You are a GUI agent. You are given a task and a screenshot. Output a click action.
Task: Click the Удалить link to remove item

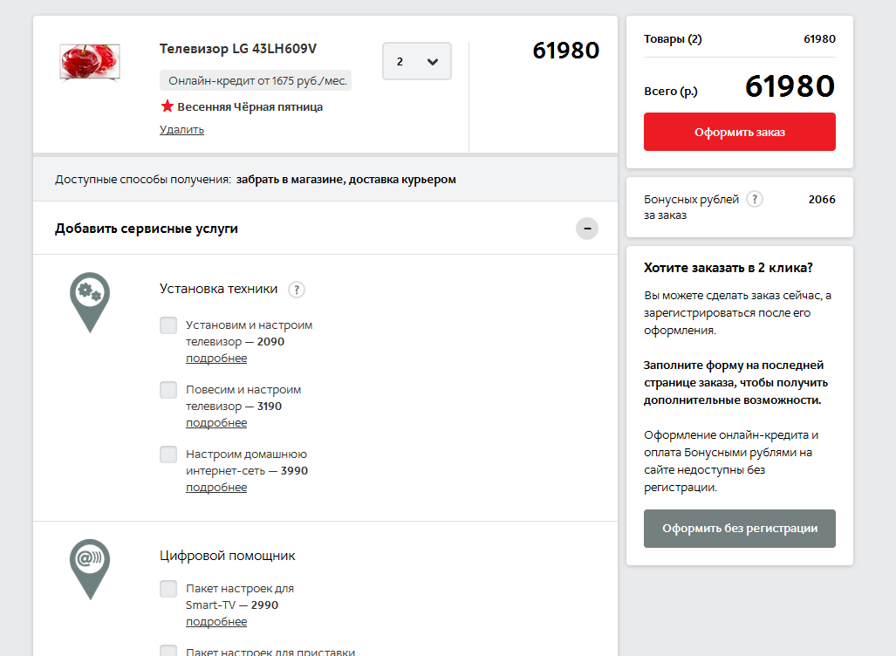point(181,130)
